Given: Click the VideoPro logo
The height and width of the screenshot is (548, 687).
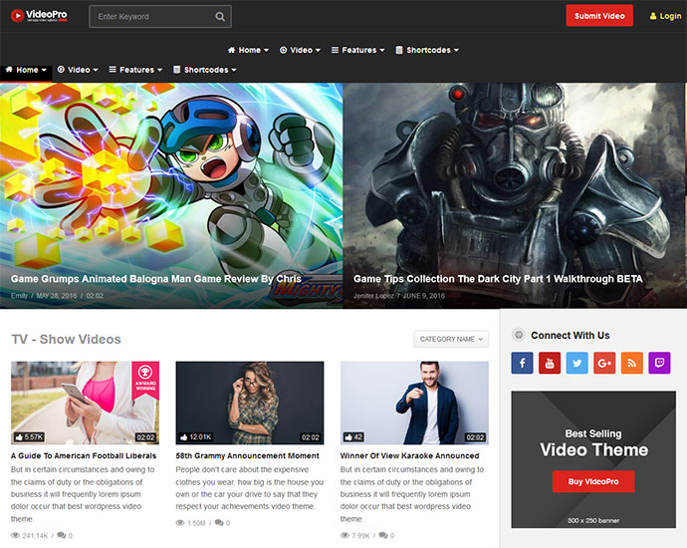Looking at the screenshot, I should click(39, 16).
